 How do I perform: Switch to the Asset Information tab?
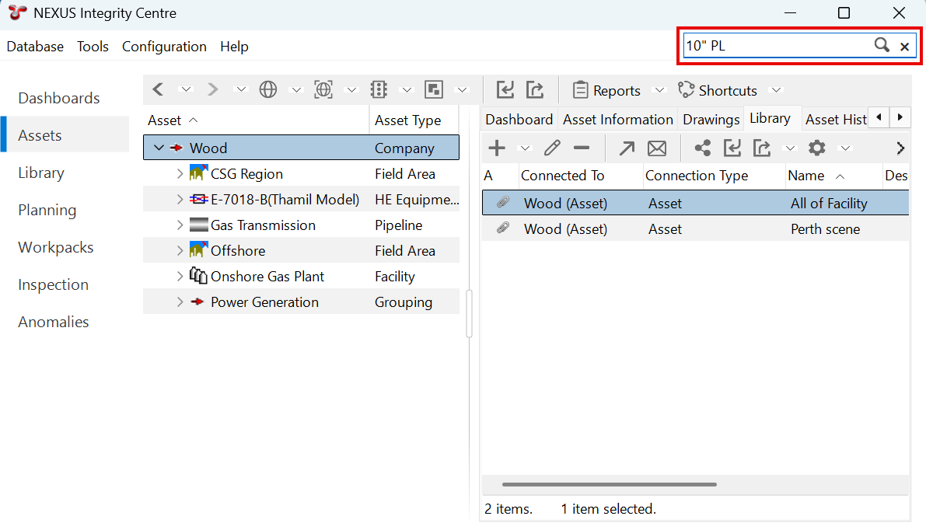point(618,119)
